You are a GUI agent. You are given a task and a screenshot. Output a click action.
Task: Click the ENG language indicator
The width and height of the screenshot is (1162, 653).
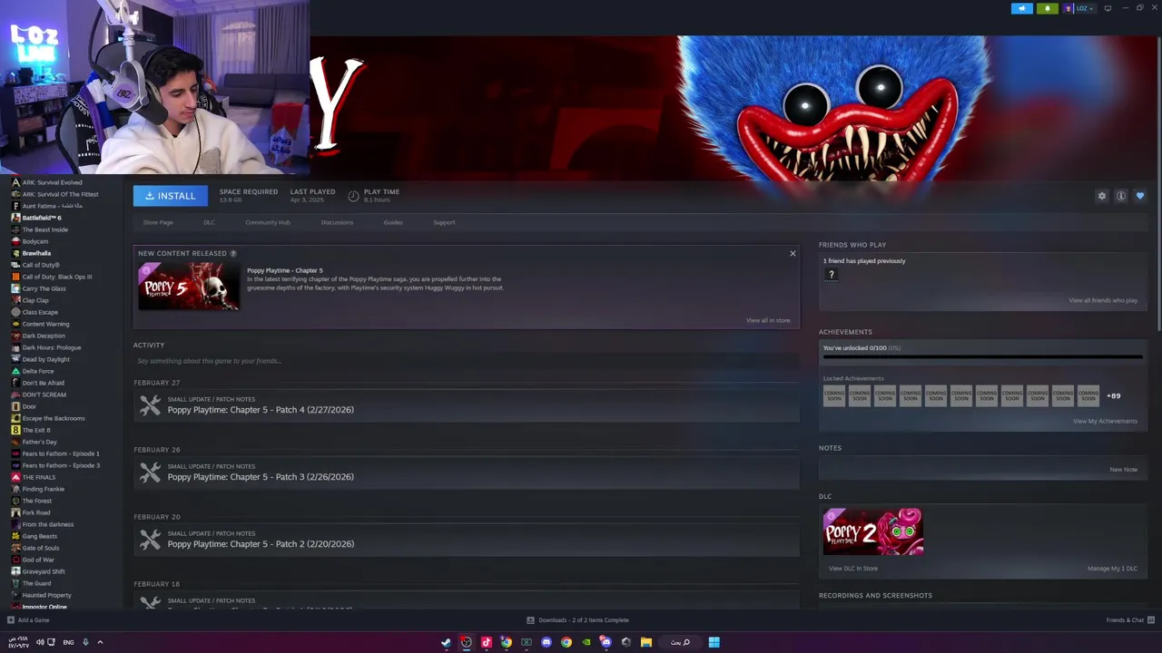68,642
